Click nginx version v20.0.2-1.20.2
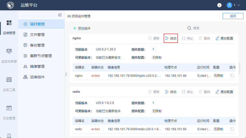 click(x=106, y=49)
